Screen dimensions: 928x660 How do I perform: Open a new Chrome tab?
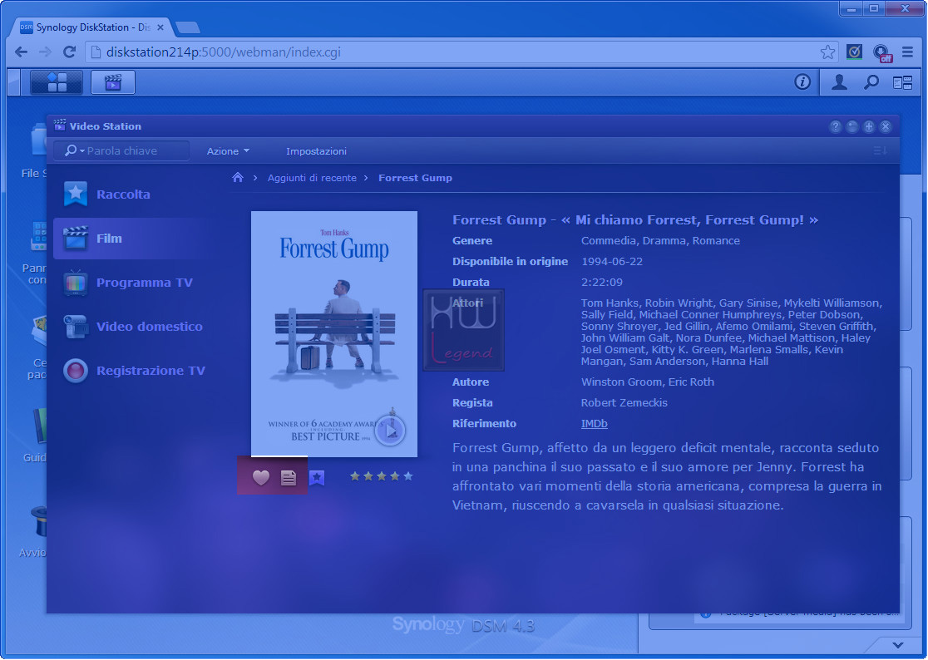click(188, 27)
